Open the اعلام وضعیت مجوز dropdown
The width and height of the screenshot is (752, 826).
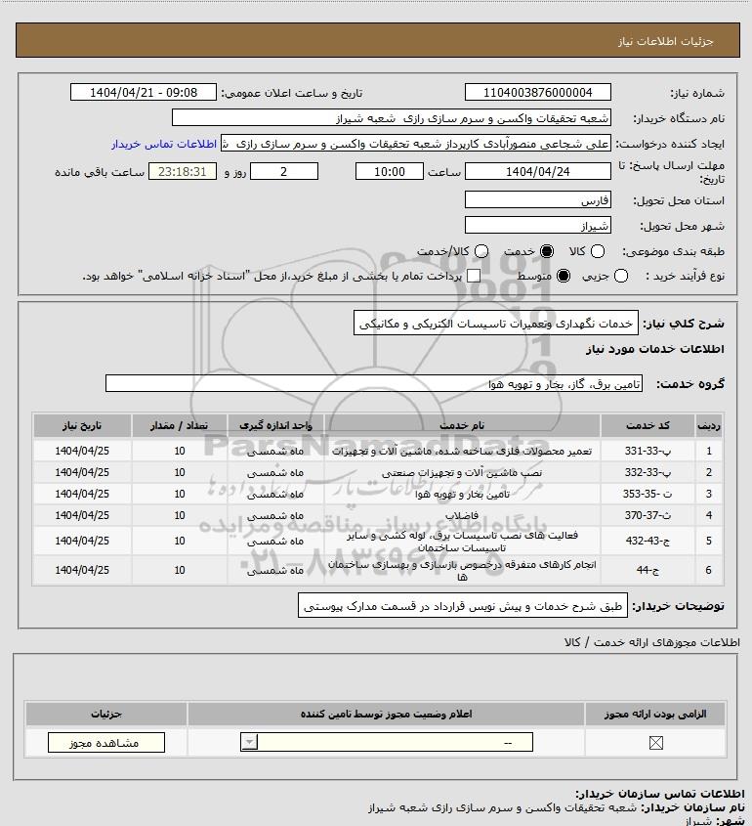pyautogui.click(x=387, y=742)
